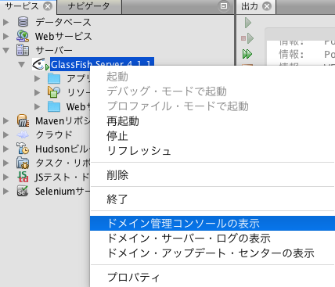Expand the リソース node
Screen dimensions: 335x287
click(38, 92)
